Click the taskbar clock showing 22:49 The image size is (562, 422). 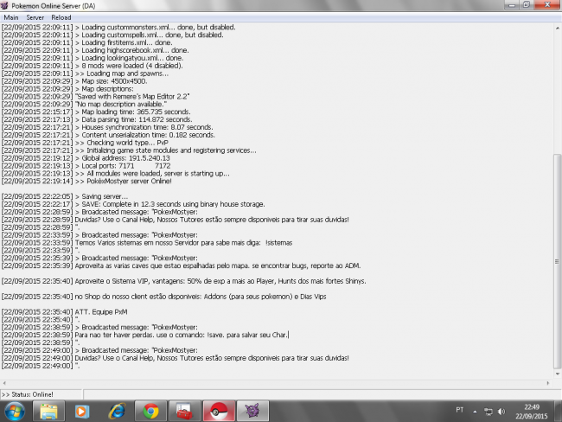532,412
